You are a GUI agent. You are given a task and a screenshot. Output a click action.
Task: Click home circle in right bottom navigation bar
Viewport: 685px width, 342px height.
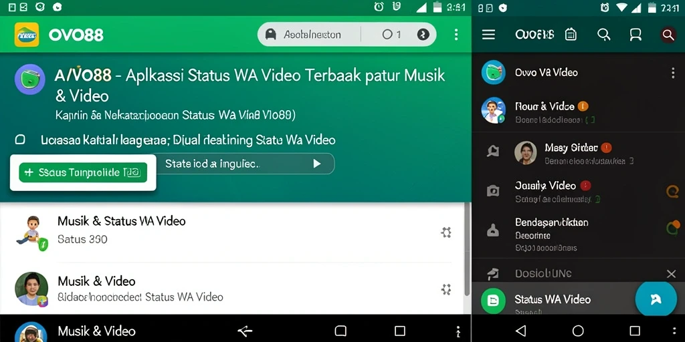click(578, 330)
